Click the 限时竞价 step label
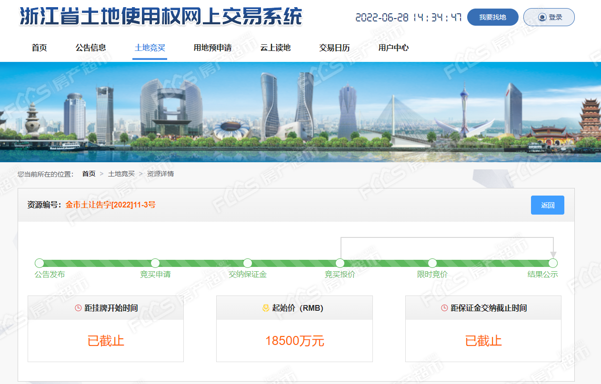 [432, 275]
